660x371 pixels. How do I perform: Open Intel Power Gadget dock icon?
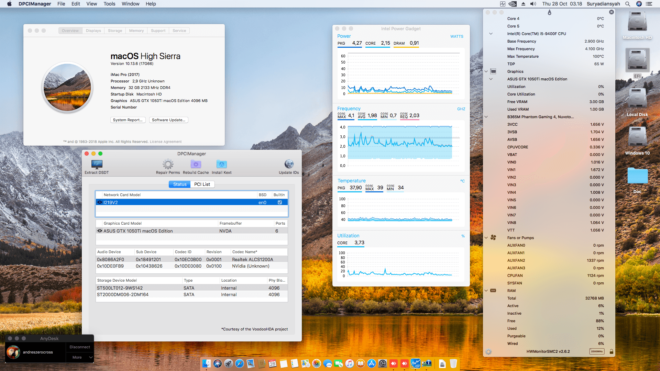tap(416, 363)
